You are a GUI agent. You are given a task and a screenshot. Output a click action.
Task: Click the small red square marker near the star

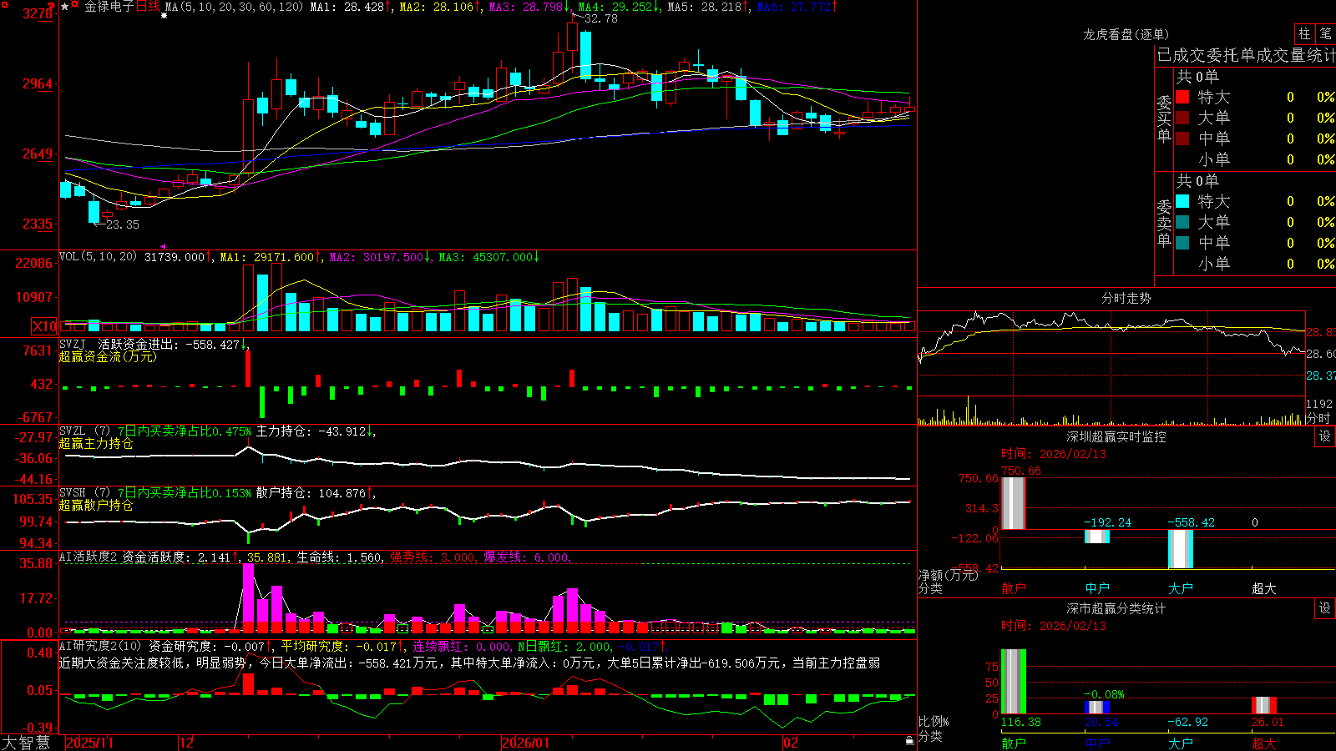(x=75, y=5)
